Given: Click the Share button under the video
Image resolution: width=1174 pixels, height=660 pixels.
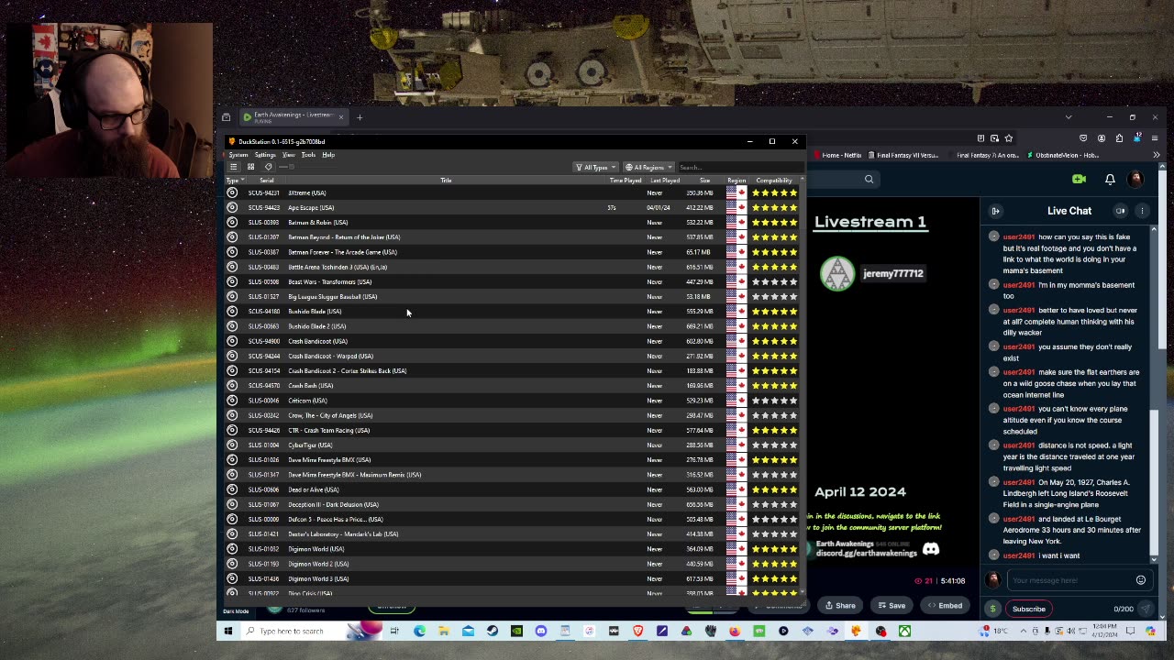Looking at the screenshot, I should [840, 605].
